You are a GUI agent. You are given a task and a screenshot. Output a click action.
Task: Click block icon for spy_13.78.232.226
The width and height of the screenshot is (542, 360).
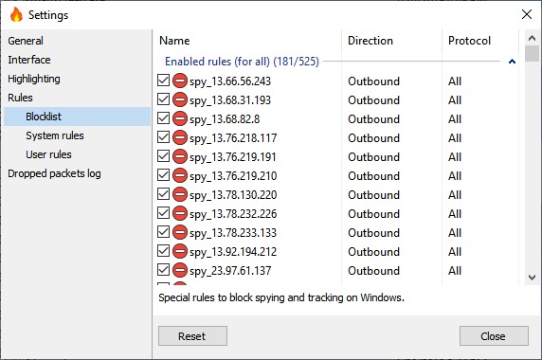pyautogui.click(x=180, y=213)
